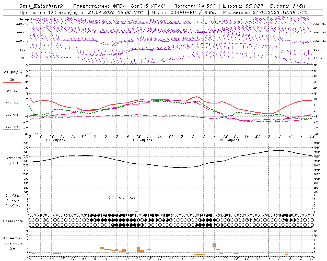Image resolution: width=327 pixels, height=261 pixels.
Task: Click the (мм/3ч.) precipitation unit label
Action: pyautogui.click(x=13, y=195)
